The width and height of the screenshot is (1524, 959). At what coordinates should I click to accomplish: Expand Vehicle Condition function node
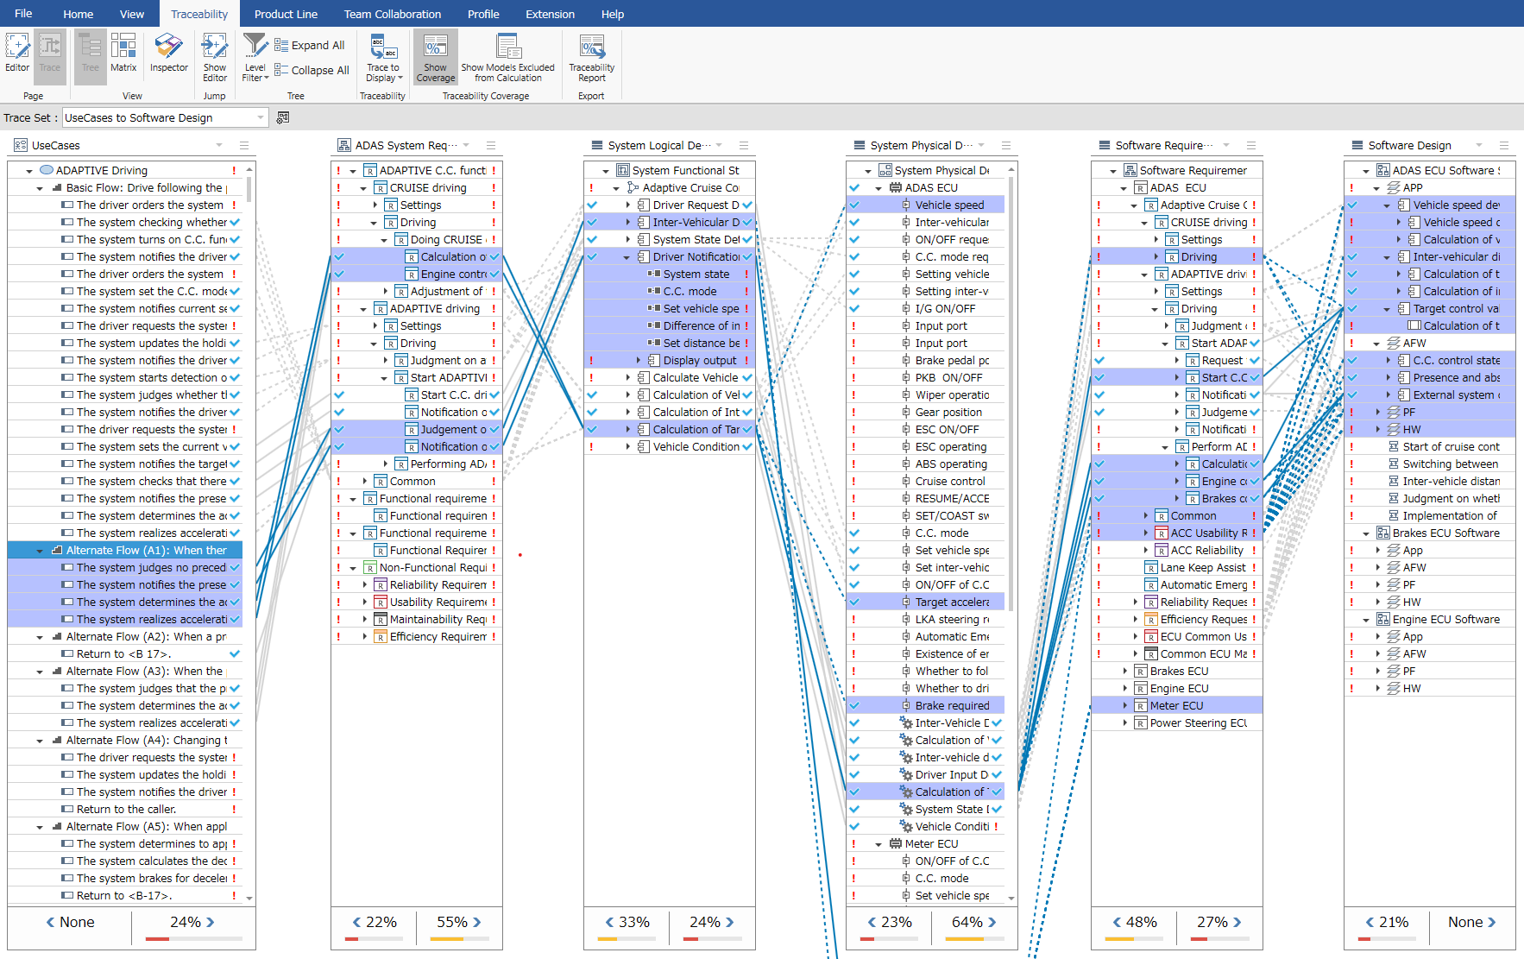[x=627, y=446]
